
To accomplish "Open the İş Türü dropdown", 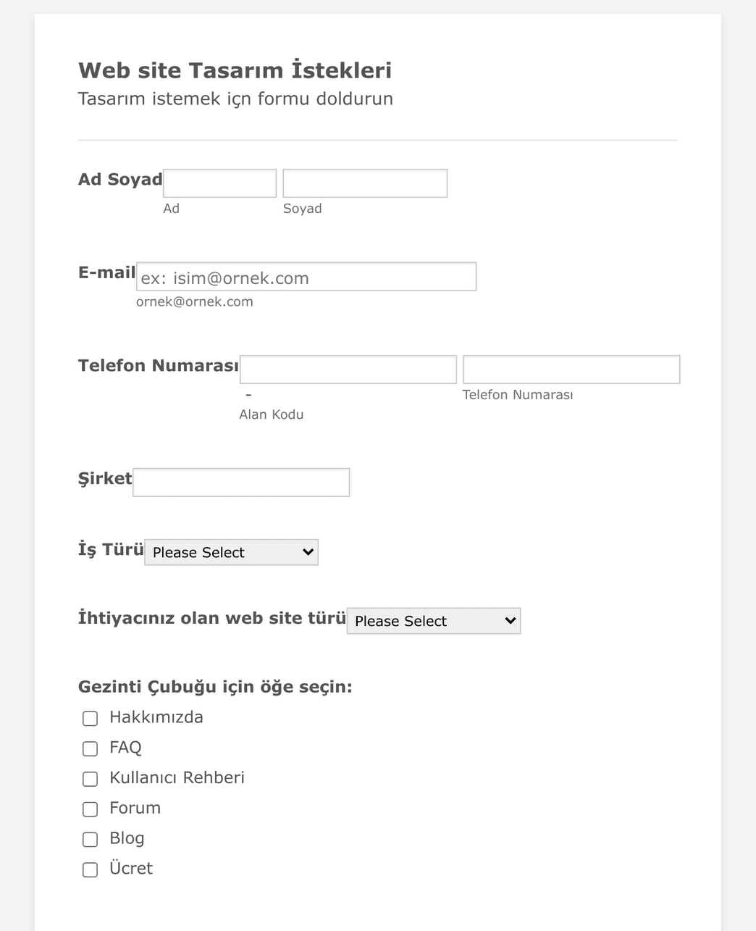I will (231, 552).
